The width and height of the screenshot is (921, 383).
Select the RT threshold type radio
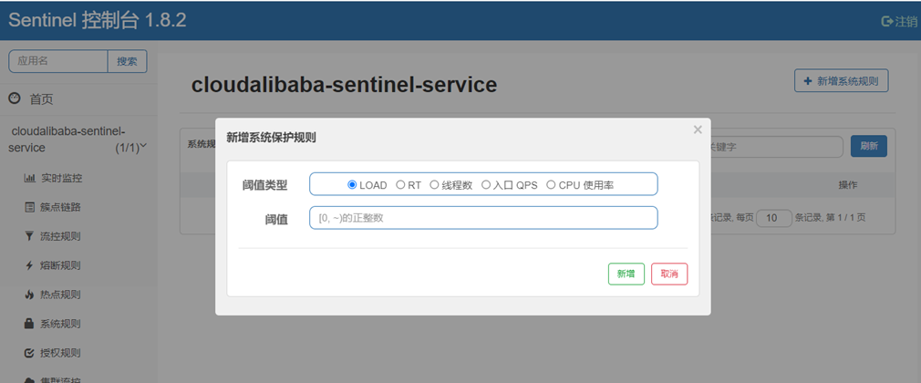pos(400,185)
